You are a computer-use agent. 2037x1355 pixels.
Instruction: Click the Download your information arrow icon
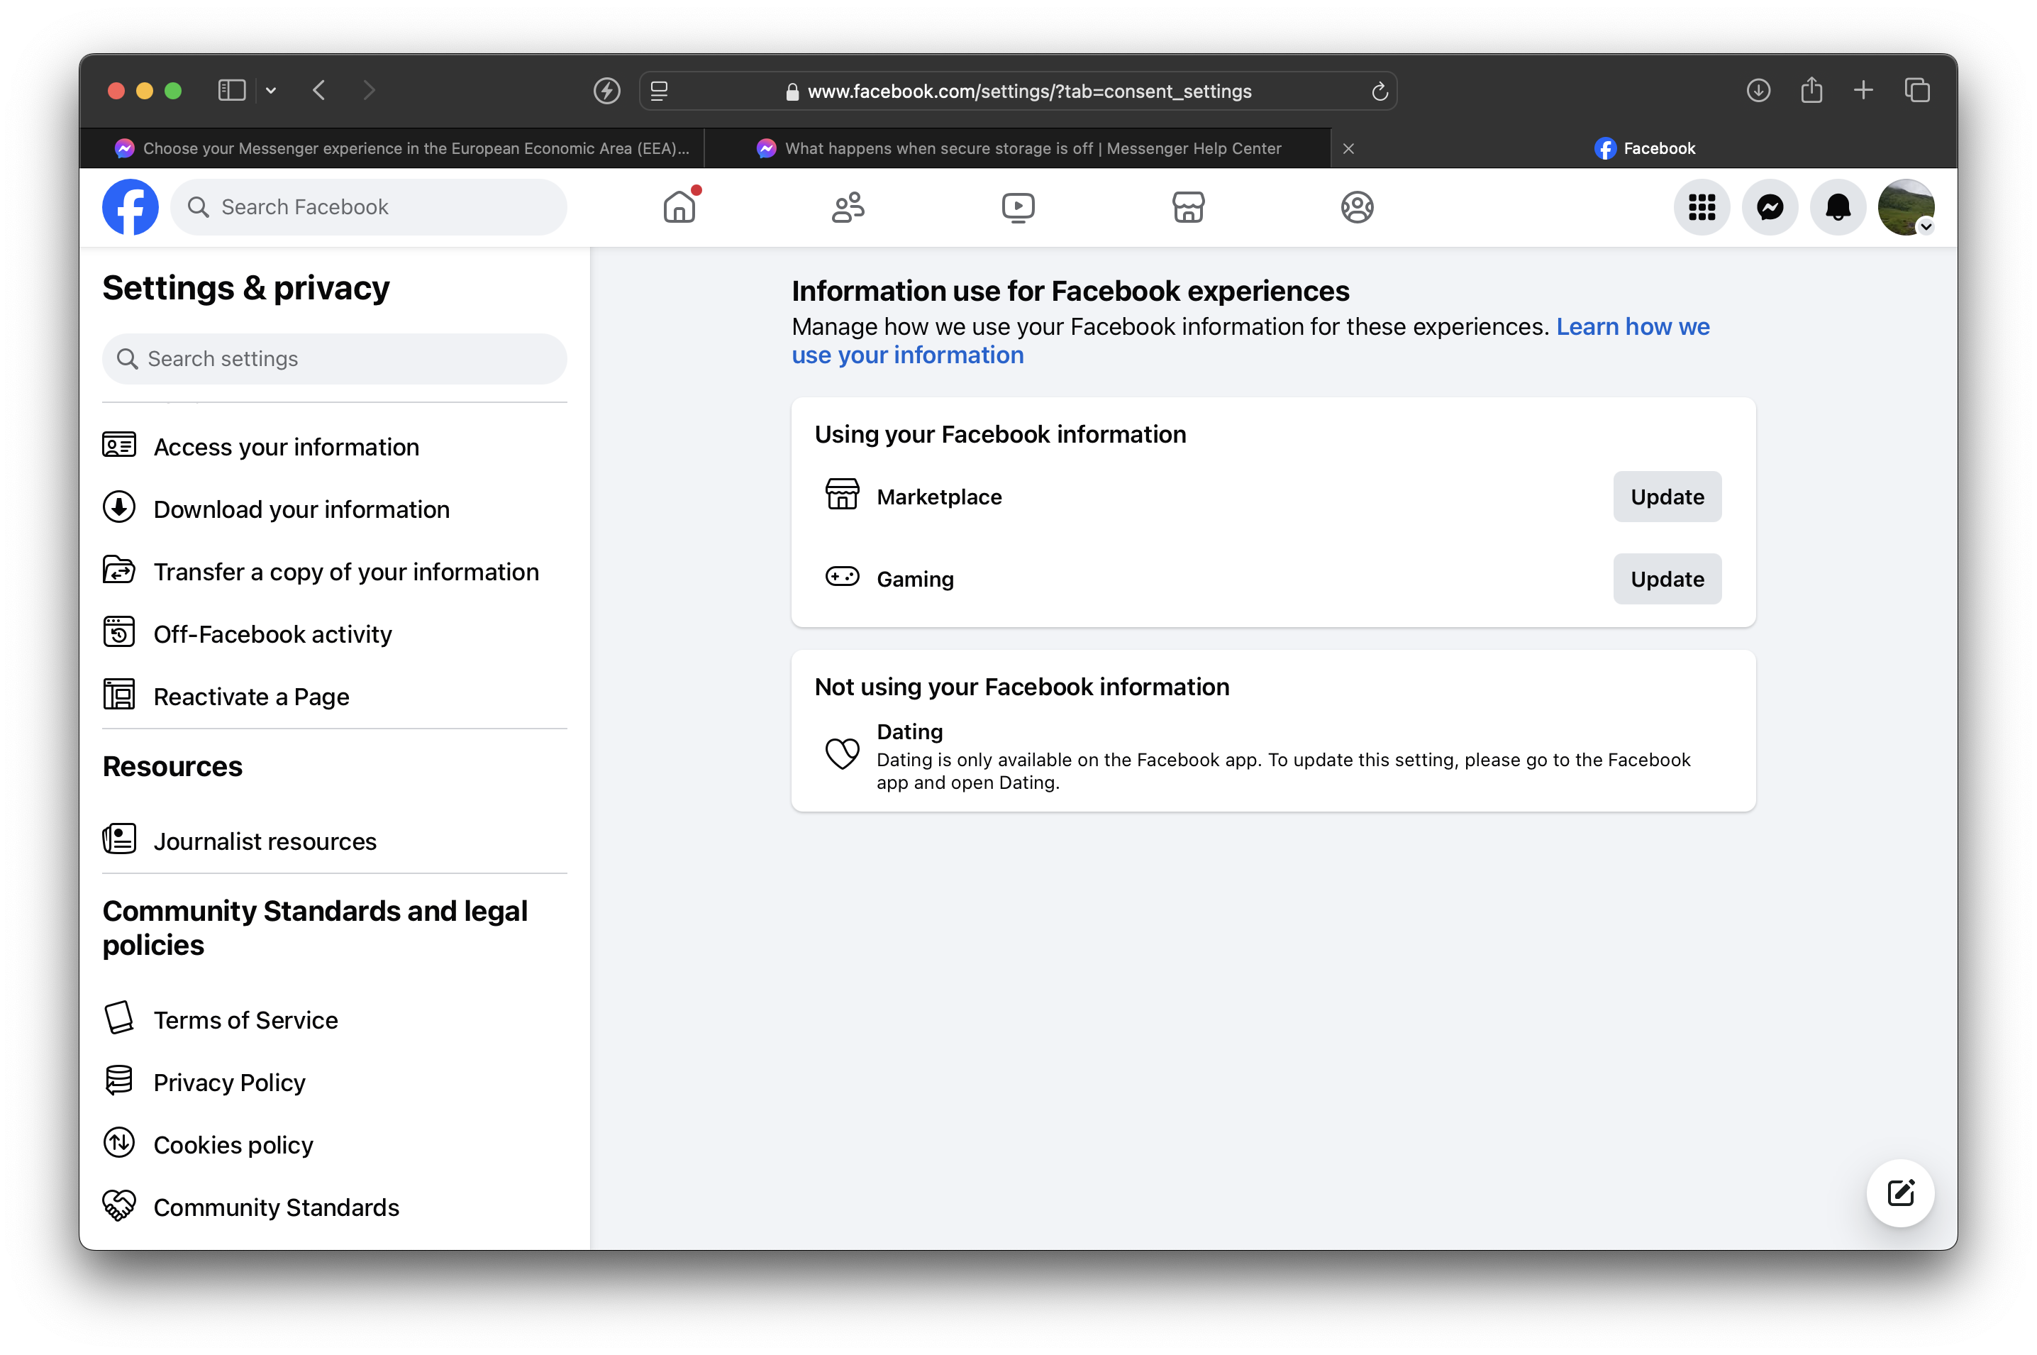(119, 507)
